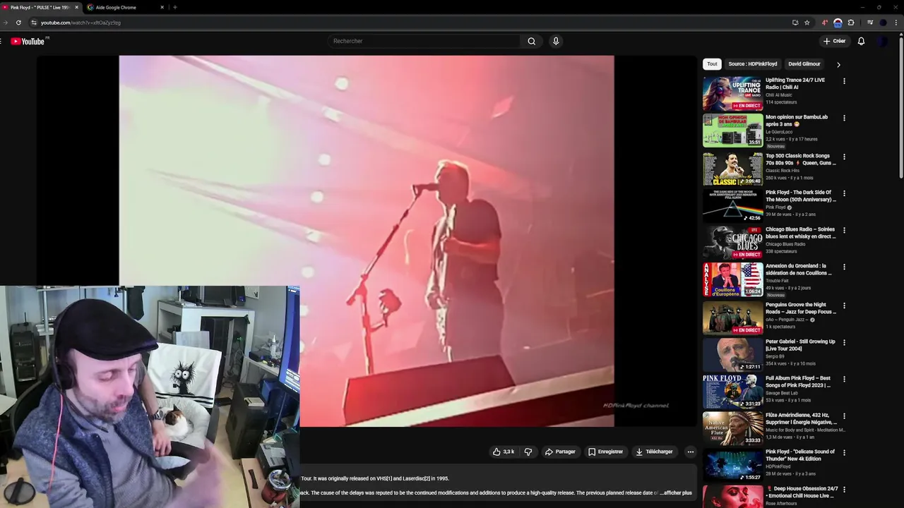Open media controls icon in Chrome toolbar
Image resolution: width=904 pixels, height=508 pixels.
click(870, 23)
